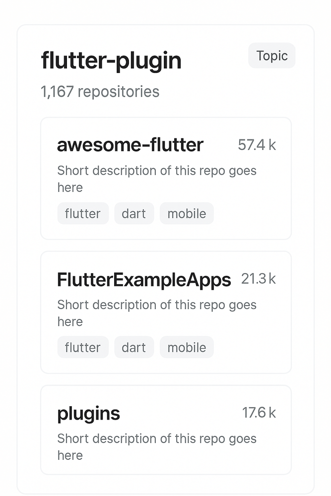Open the awesome-flutter repository

(x=130, y=145)
